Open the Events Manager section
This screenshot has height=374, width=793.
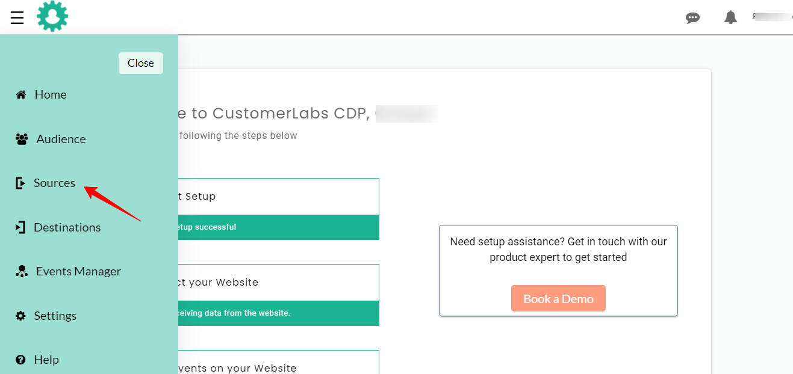pos(77,271)
